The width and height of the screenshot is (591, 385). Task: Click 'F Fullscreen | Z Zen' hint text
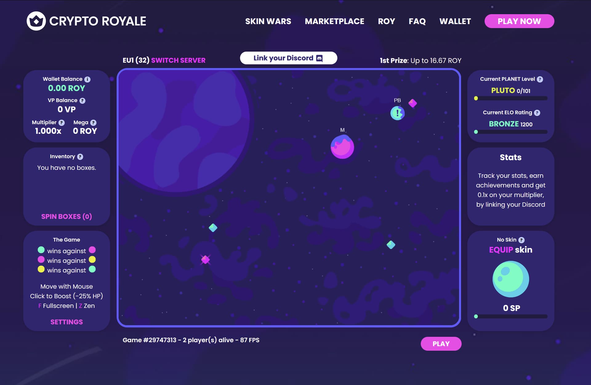point(66,306)
